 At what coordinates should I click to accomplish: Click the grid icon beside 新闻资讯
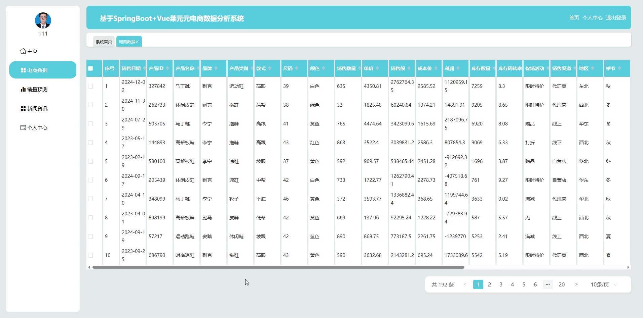(23, 109)
